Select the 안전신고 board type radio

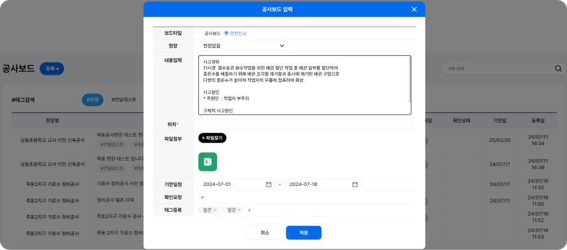[226, 33]
